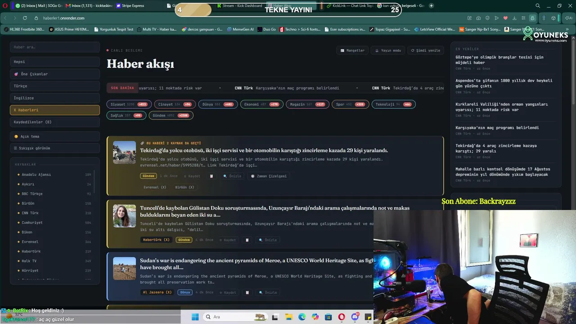Screen dimensions: 576x324
Task: Filter by Siyaset category chip
Action: pos(129,104)
